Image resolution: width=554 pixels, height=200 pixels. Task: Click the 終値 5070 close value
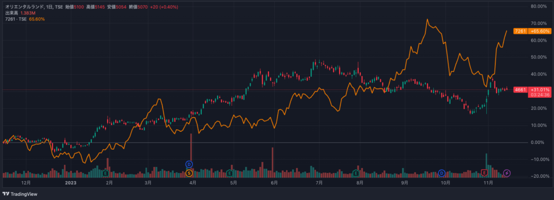(137, 7)
